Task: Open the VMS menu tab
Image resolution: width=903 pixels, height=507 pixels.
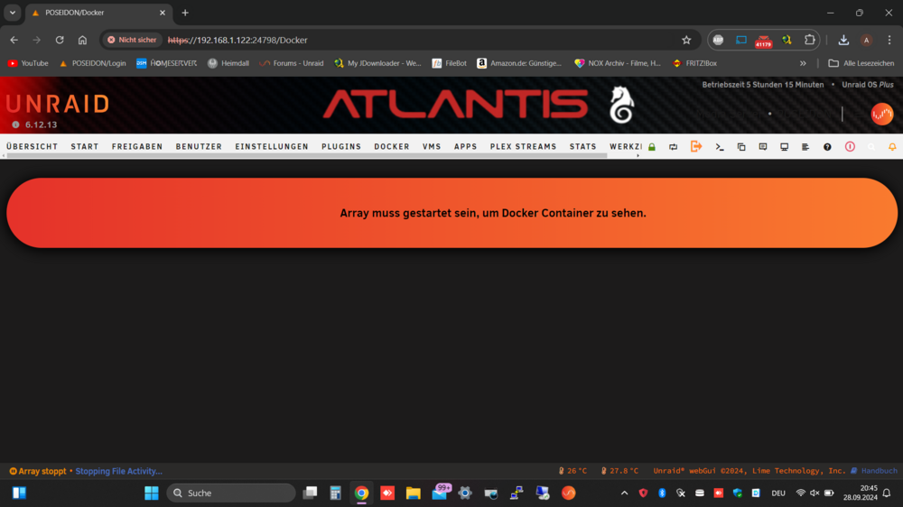Action: pos(432,147)
